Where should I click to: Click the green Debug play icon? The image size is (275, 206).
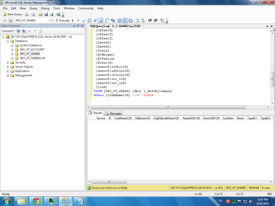click(73, 20)
